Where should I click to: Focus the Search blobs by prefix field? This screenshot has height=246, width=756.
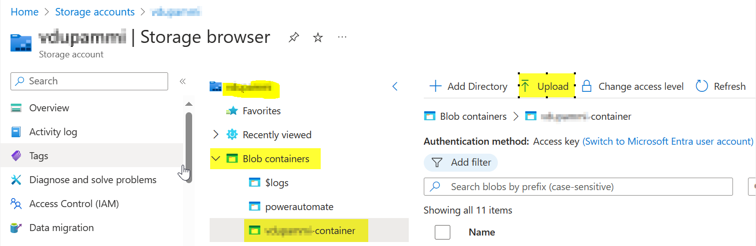[578, 187]
